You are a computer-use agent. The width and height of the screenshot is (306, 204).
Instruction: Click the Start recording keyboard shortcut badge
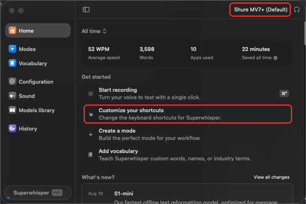(284, 93)
